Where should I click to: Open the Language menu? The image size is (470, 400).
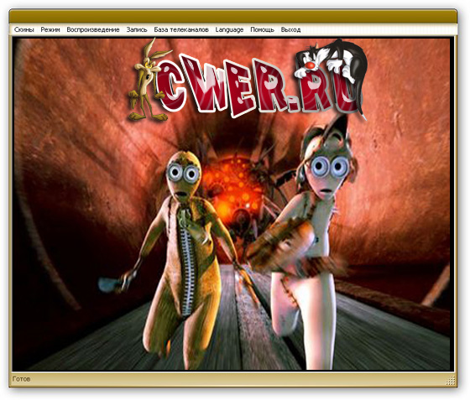[x=229, y=29]
